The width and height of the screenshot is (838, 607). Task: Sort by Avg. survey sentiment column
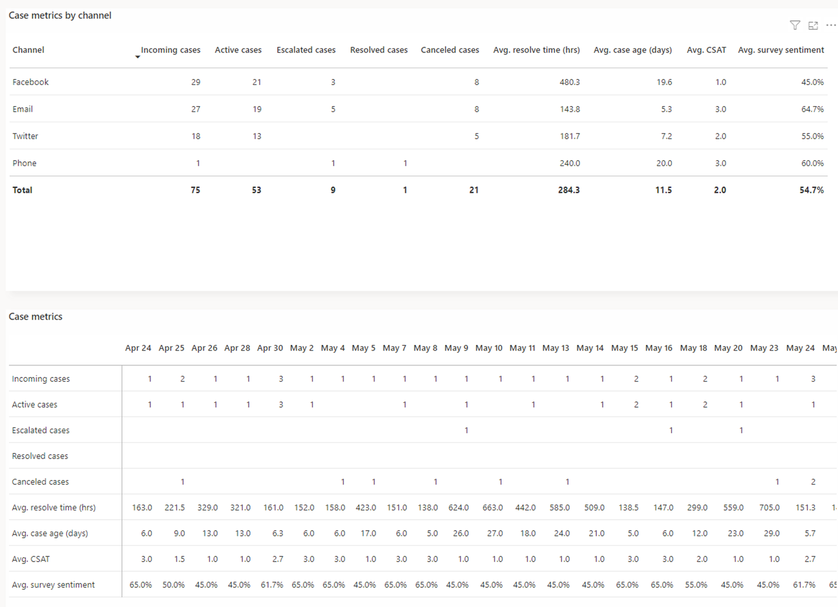tap(781, 50)
